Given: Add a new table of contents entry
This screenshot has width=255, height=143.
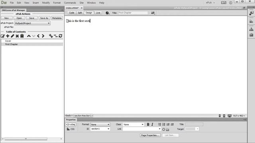Looking at the screenshot, I should (x=8, y=36).
